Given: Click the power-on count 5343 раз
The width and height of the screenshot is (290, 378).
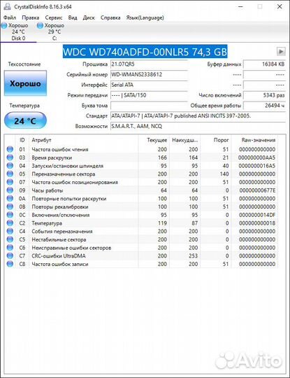Looking at the screenshot, I should pos(264,95).
